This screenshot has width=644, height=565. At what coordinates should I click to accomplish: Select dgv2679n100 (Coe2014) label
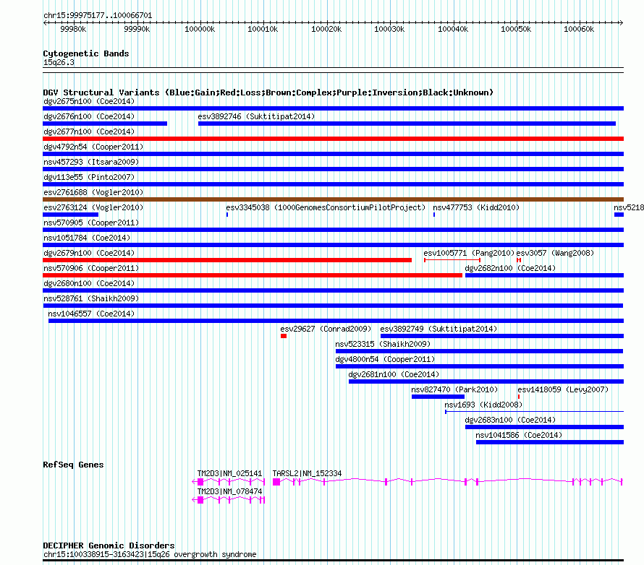[89, 253]
